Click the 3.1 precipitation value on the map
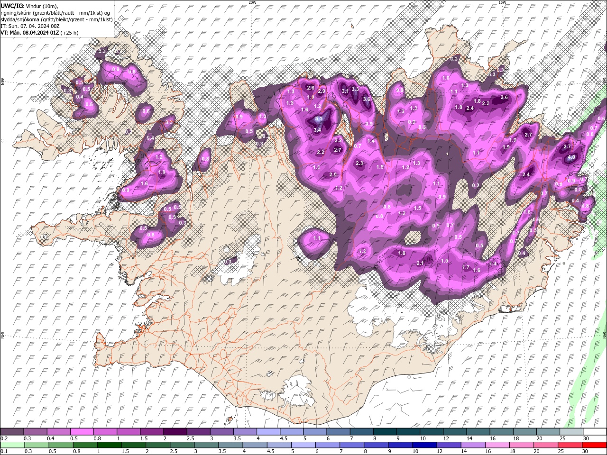 (x=345, y=91)
